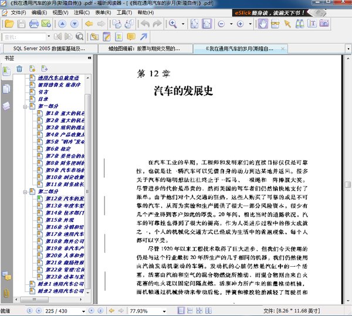Jump to the 目录 bookmark
The width and height of the screenshot is (352, 316).
click(43, 99)
